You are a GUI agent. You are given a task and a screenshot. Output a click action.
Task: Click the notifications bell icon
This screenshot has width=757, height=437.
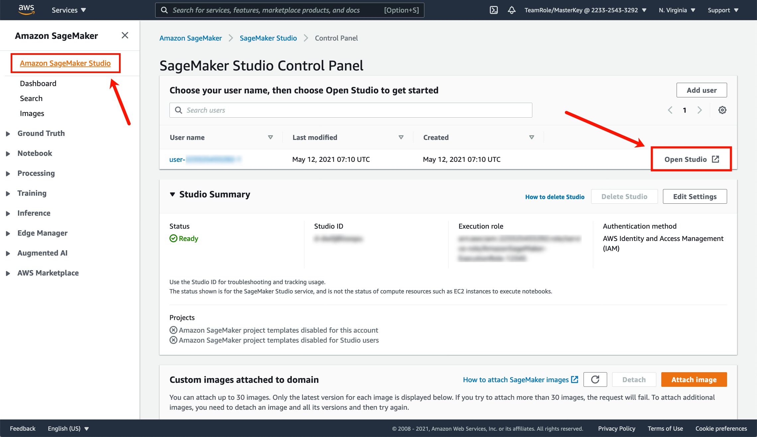512,10
